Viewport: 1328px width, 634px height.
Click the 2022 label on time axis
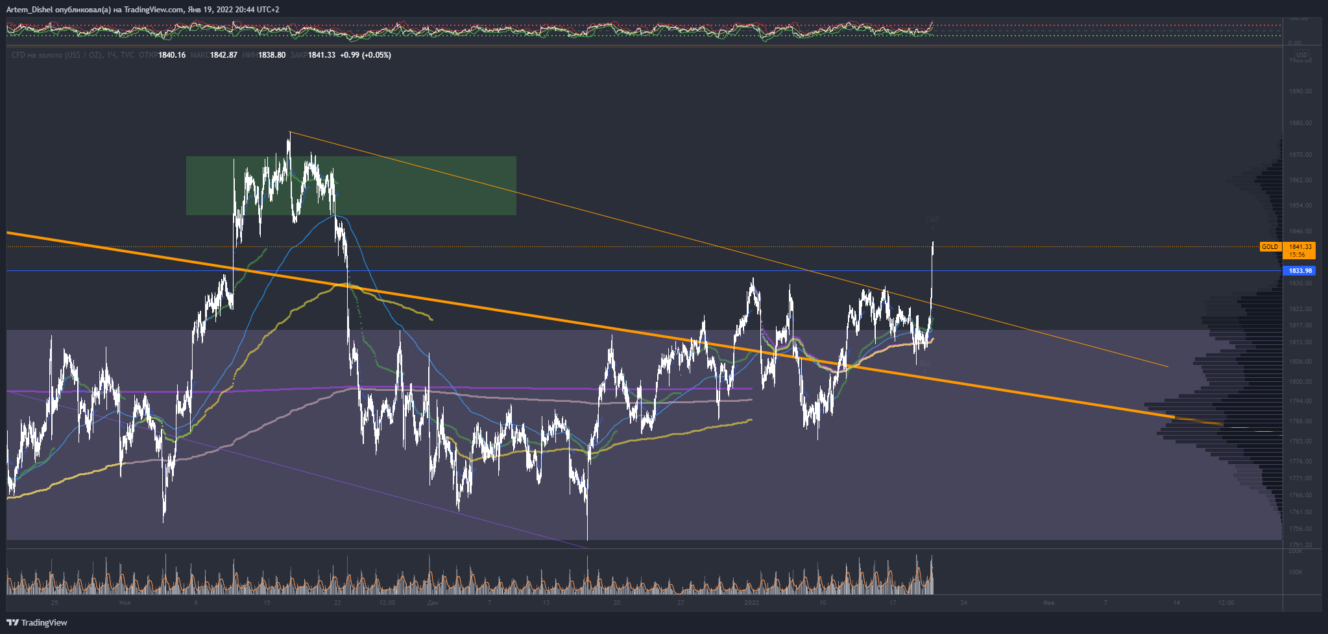(x=751, y=603)
